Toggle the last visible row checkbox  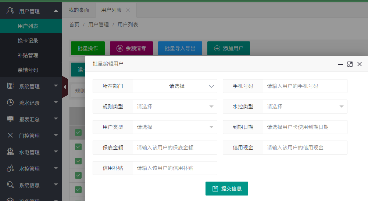(78, 190)
